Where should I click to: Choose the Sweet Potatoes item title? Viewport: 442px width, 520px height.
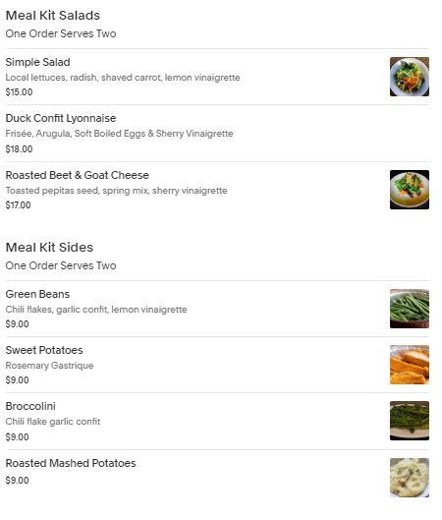[44, 350]
